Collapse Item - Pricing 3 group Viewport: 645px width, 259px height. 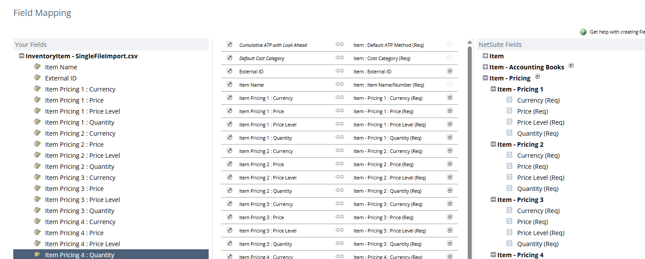pos(493,200)
